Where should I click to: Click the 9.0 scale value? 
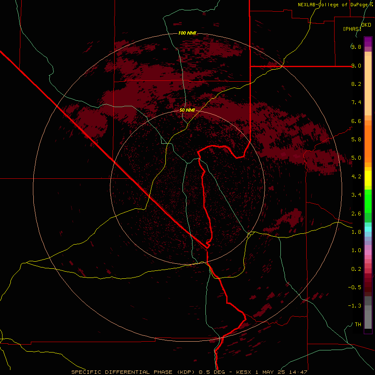click(x=356, y=65)
